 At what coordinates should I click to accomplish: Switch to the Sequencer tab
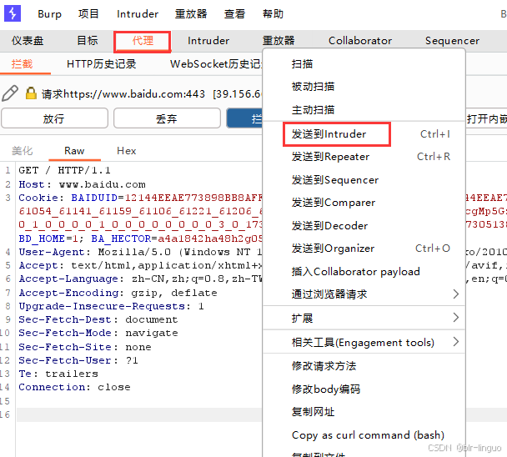[x=452, y=41]
